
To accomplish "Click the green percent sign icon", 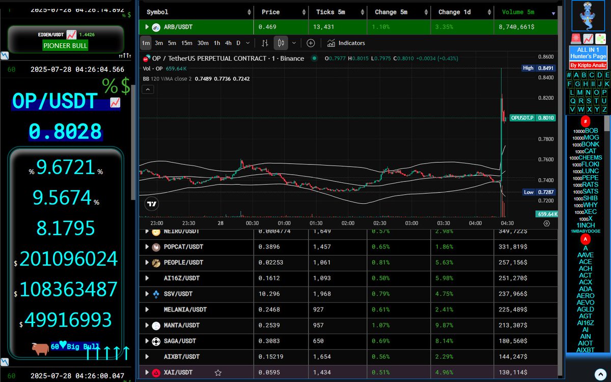I will (x=110, y=86).
